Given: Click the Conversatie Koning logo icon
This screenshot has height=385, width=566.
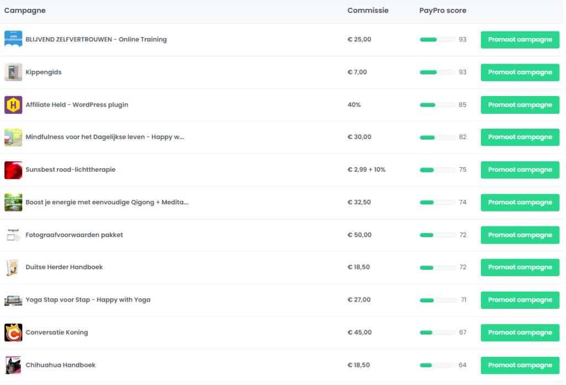Looking at the screenshot, I should coord(13,333).
